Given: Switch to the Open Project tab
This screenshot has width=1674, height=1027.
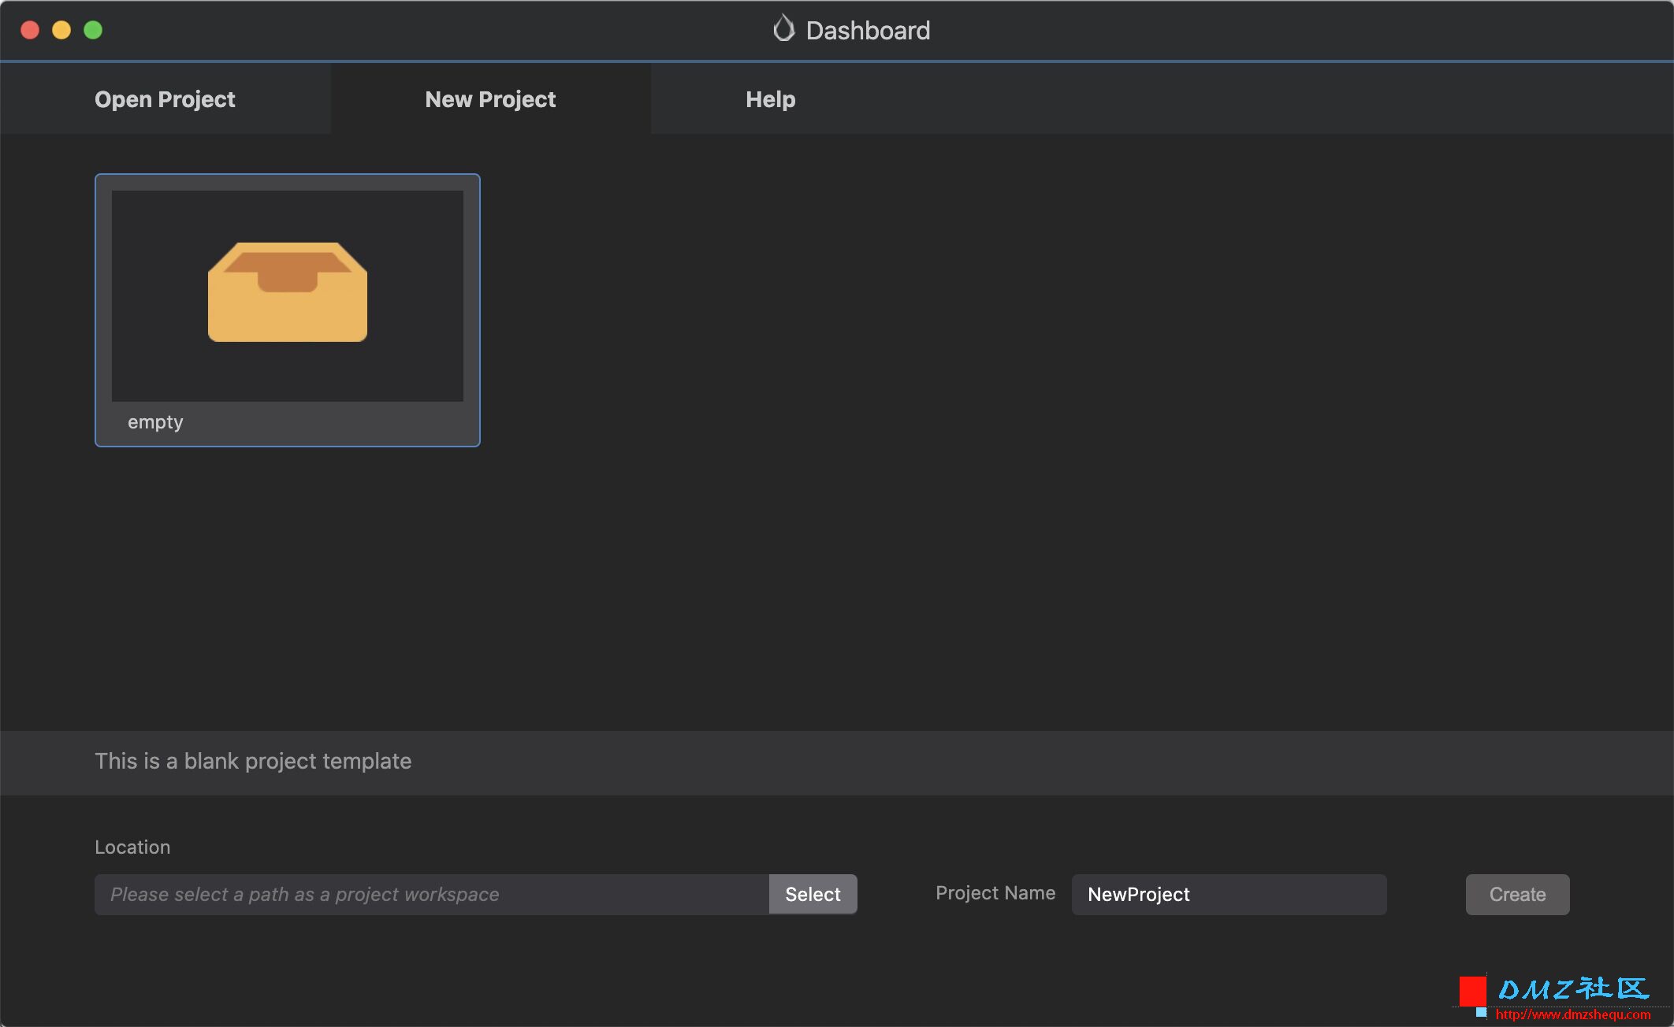Looking at the screenshot, I should click(x=165, y=99).
